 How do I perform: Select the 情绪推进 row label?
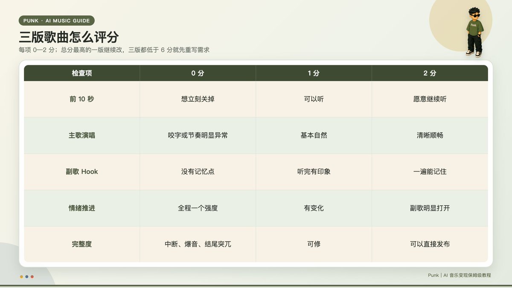(x=82, y=208)
